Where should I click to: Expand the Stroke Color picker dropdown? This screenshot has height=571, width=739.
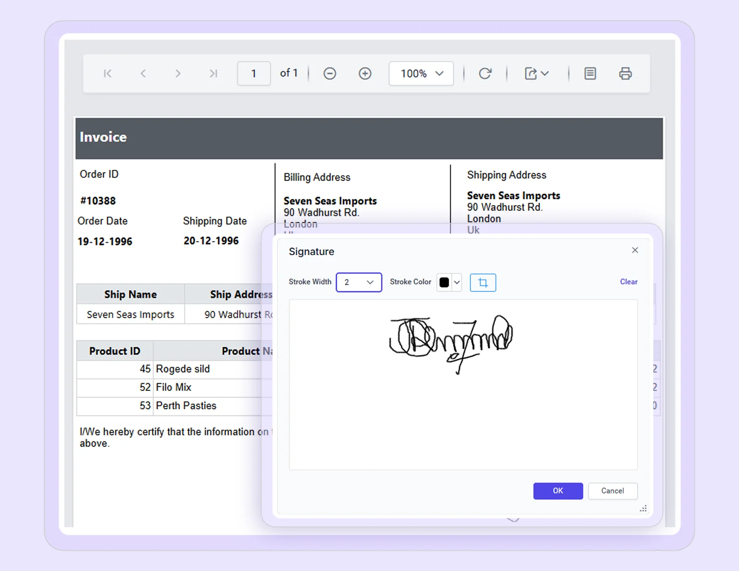point(457,283)
